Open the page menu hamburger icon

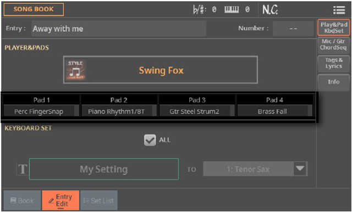[339, 10]
